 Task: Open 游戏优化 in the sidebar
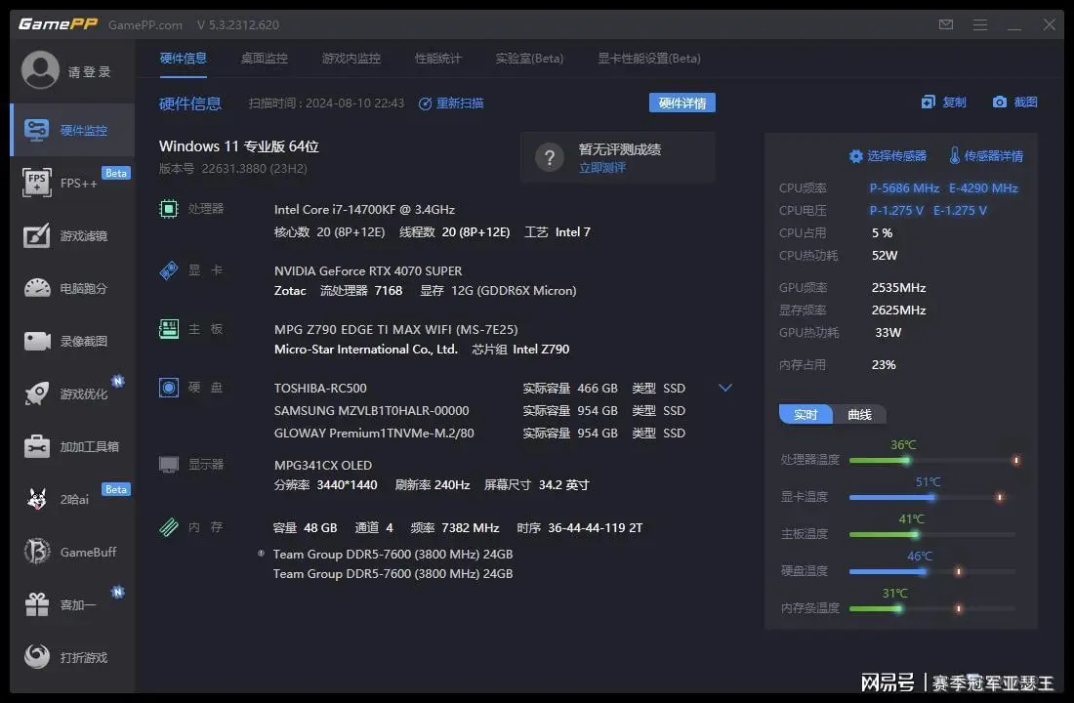point(68,393)
